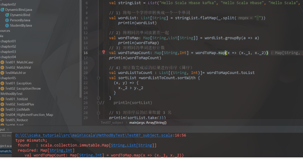Click the DynamicBind.java file icon
The image size is (303, 159).
[x=2, y=10]
